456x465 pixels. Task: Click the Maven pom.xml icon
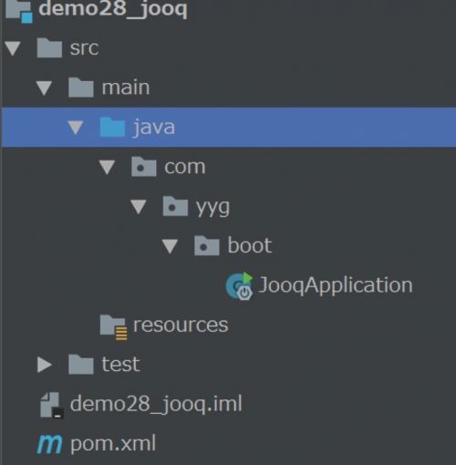[x=49, y=444]
